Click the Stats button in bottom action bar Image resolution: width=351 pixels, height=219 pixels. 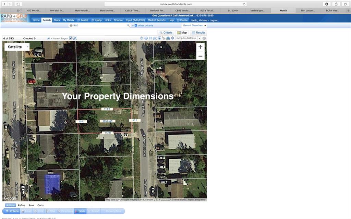(x=81, y=211)
